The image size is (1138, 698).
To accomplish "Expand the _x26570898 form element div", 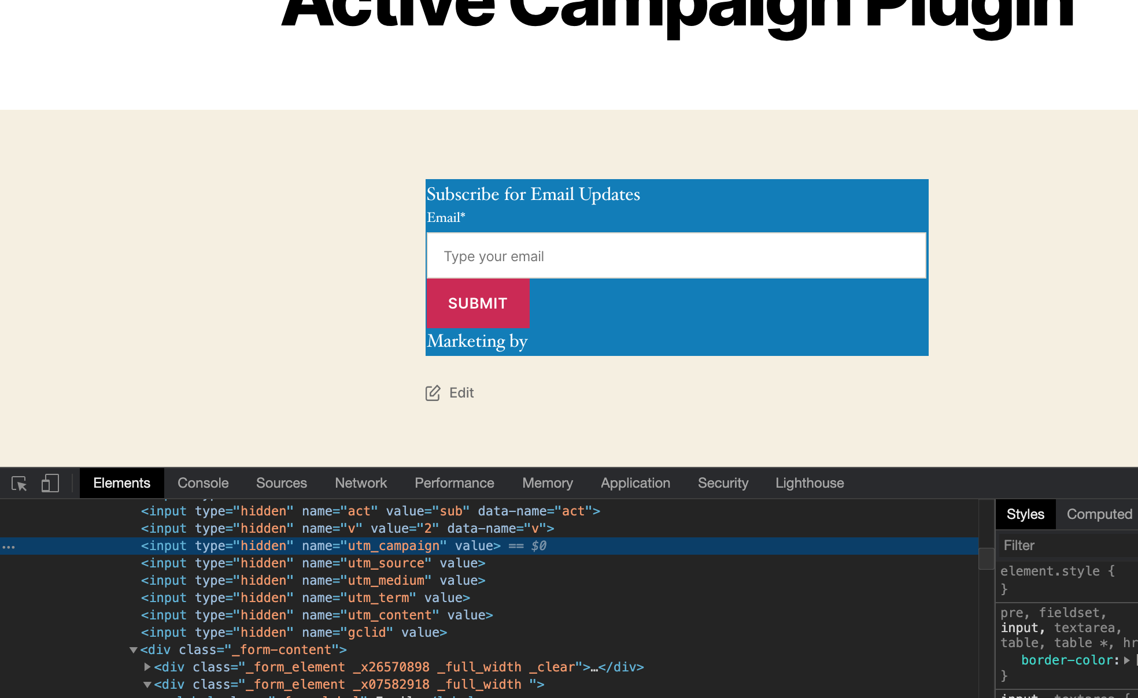I will click(x=147, y=667).
